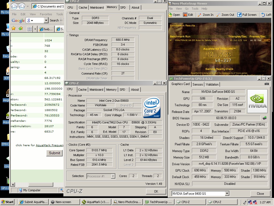The image size is (274, 206).
Task: Open GPU selector dropdown in GPU-Z
Action: (x=227, y=193)
